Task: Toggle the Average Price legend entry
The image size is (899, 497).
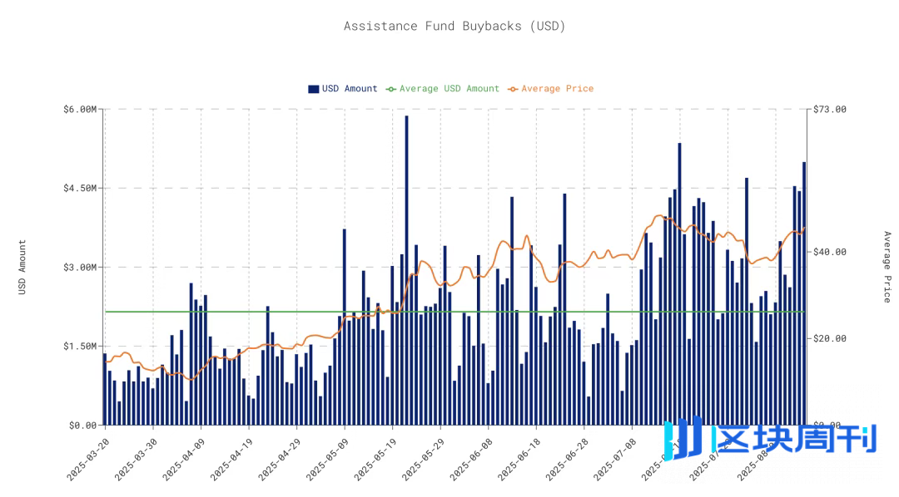Action: pyautogui.click(x=557, y=89)
